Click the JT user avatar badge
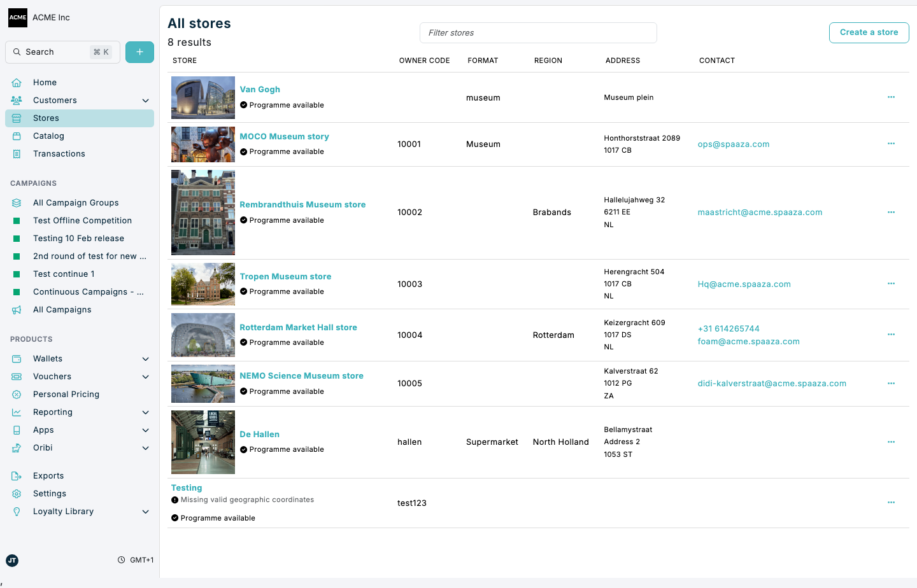917x588 pixels. [x=12, y=561]
